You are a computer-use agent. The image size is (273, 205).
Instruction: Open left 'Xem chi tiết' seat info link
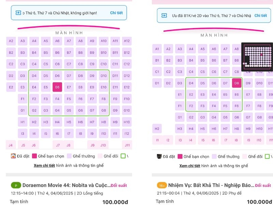click(44, 165)
